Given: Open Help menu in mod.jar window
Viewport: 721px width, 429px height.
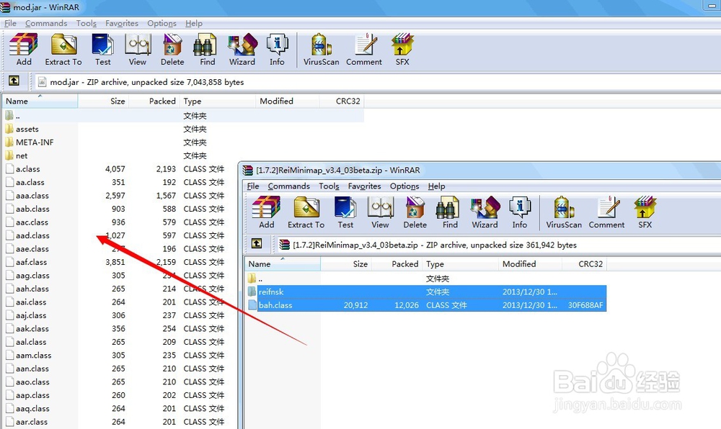Looking at the screenshot, I should (x=193, y=24).
